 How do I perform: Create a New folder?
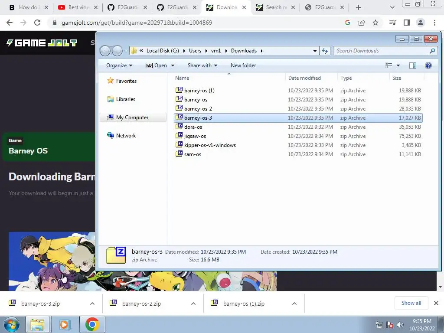pyautogui.click(x=243, y=65)
